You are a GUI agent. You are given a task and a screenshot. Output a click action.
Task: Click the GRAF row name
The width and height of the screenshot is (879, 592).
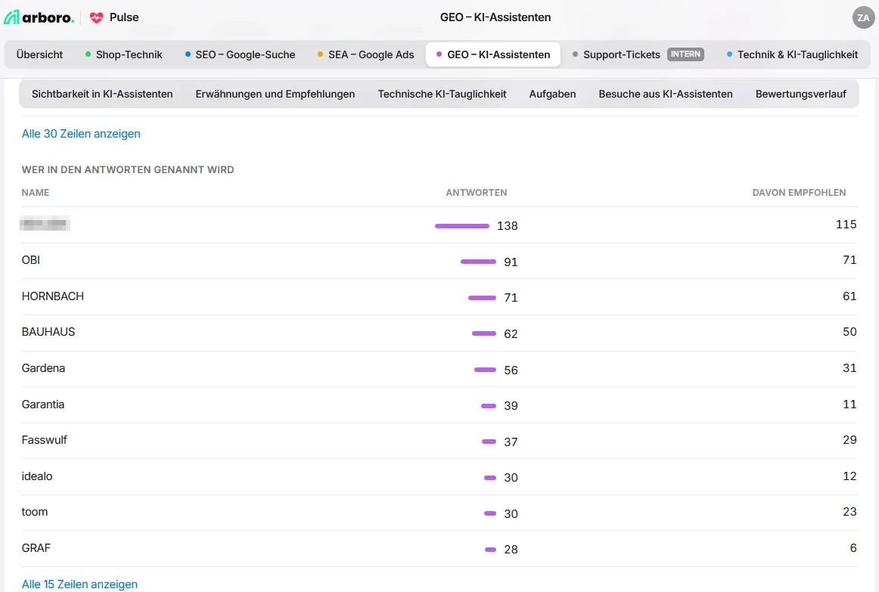pos(36,548)
